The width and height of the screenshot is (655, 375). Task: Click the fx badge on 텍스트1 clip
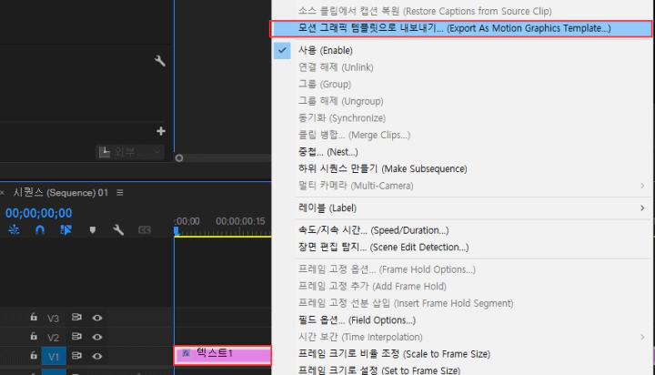pos(186,354)
